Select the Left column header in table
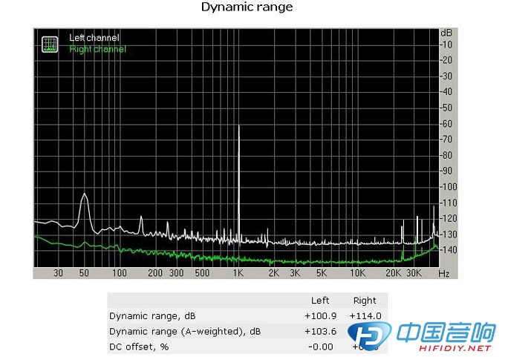 pyautogui.click(x=319, y=301)
